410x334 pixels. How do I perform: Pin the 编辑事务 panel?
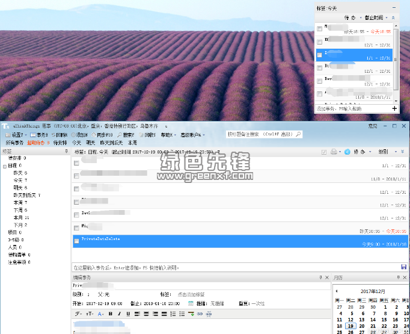pos(320,277)
